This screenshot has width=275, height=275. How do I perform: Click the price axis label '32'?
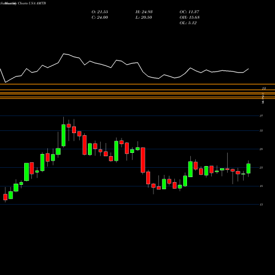click(261, 130)
